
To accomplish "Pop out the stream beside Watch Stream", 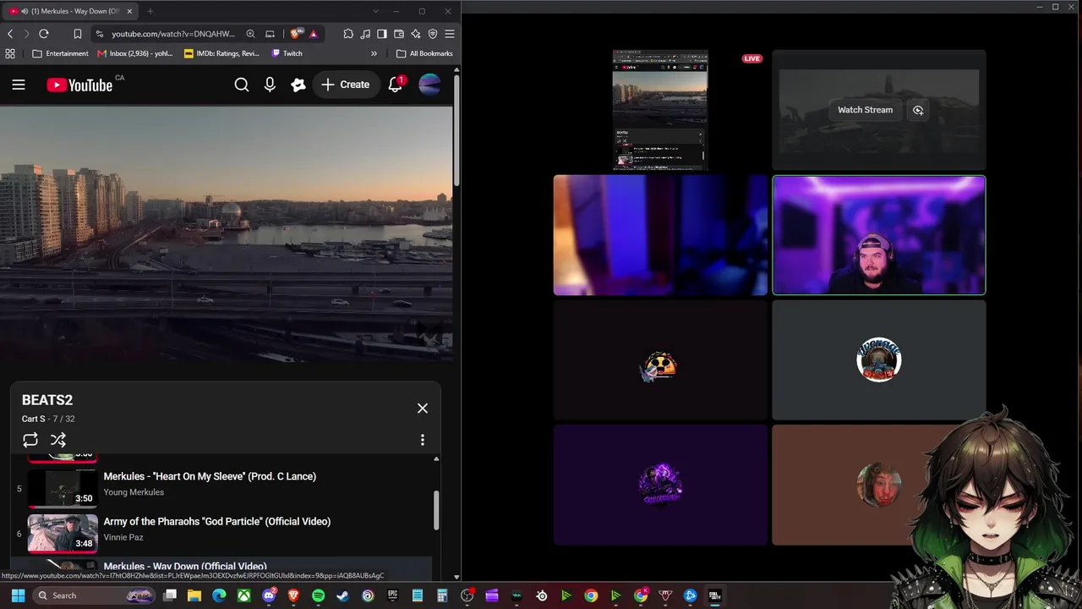I will pyautogui.click(x=918, y=110).
